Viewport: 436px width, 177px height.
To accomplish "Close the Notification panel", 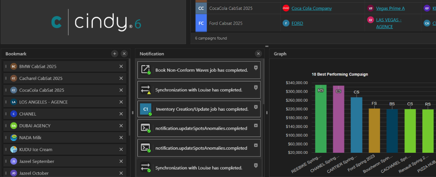I will click(x=258, y=54).
